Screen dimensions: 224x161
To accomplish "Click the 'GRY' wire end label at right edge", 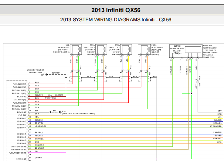I will coord(220,111).
